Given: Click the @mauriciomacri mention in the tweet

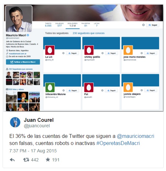Looking at the screenshot, I should [x=135, y=136].
